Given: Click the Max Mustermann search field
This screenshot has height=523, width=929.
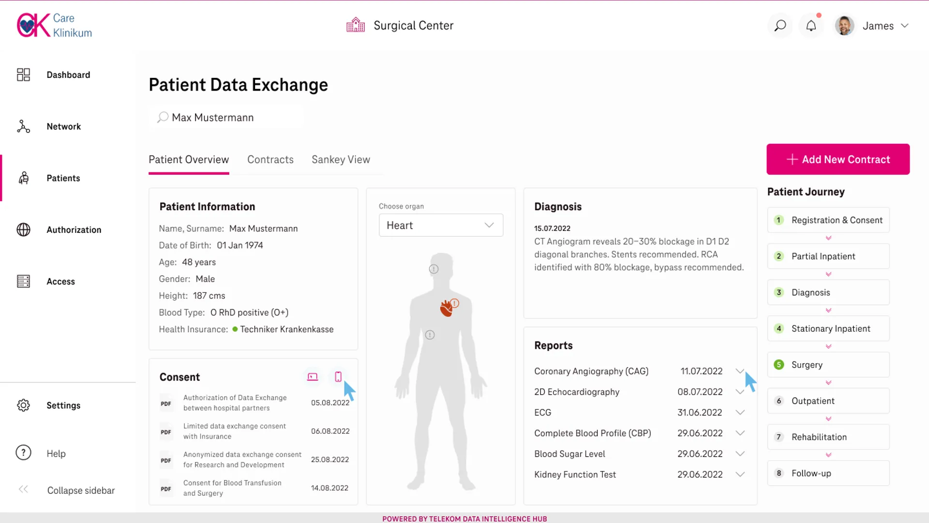Looking at the screenshot, I should click(226, 117).
